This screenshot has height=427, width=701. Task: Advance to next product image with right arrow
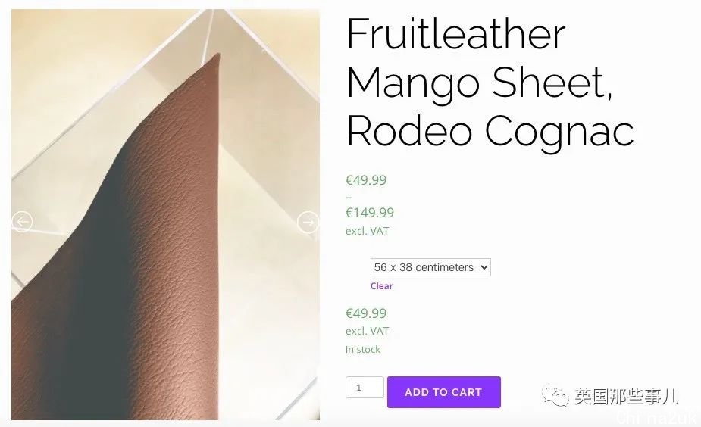[x=308, y=222]
